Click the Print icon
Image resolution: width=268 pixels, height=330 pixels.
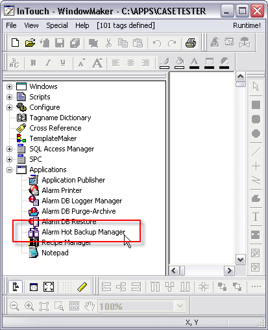point(191,43)
